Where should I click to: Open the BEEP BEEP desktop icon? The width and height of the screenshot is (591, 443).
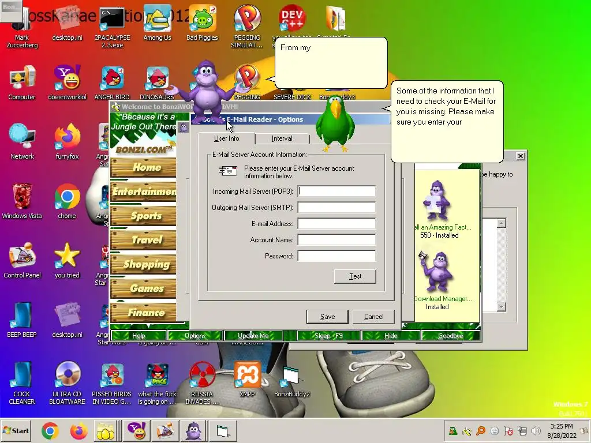(x=22, y=320)
